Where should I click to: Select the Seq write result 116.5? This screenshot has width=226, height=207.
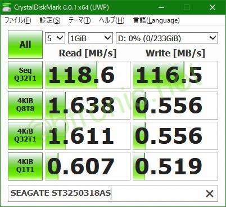(175, 75)
